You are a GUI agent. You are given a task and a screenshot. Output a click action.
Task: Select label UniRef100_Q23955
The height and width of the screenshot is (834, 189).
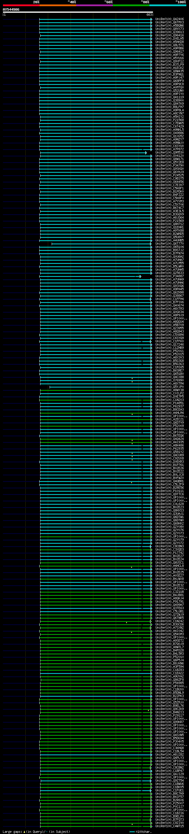(169, 328)
